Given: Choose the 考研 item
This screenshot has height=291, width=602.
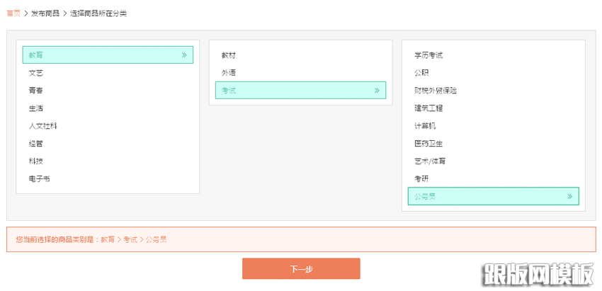Looking at the screenshot, I should (x=421, y=179).
